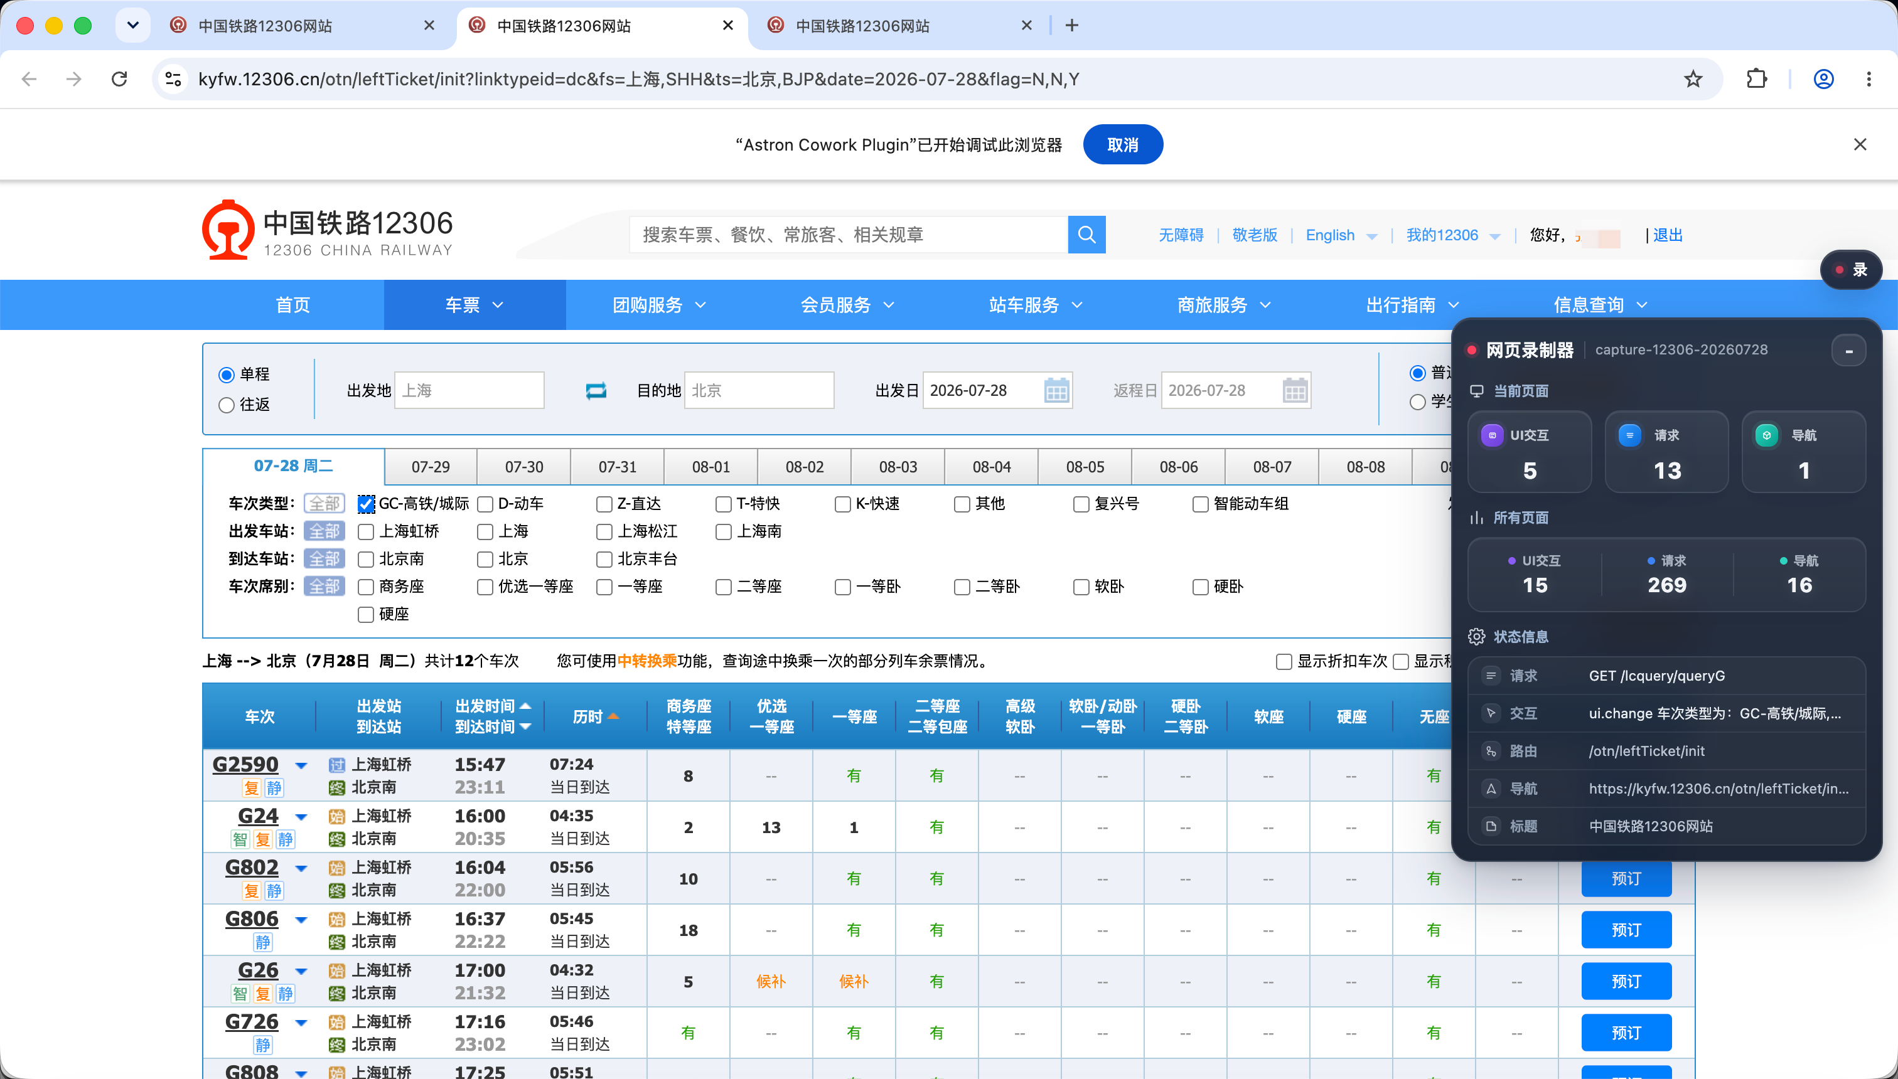Switch to the 07-29 date tab
1898x1079 pixels.
point(431,467)
